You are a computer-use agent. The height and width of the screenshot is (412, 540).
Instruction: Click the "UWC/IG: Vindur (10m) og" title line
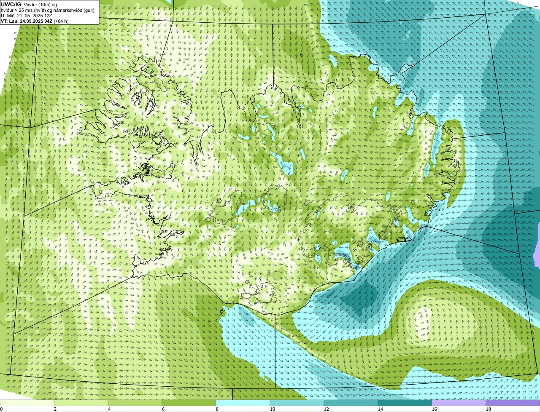point(29,4)
